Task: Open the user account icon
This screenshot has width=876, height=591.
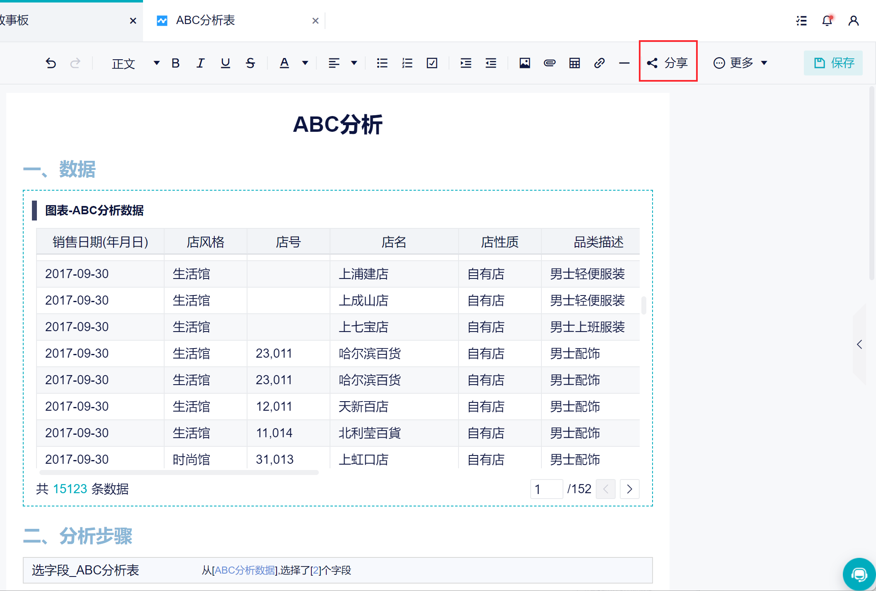Action: tap(853, 20)
